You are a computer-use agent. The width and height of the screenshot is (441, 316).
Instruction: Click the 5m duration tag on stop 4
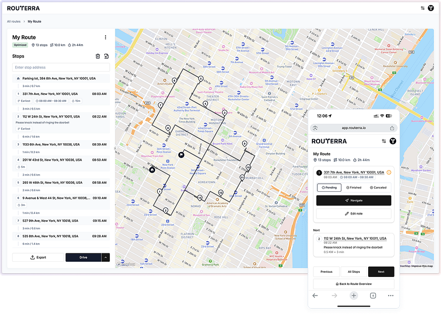pyautogui.click(x=22, y=167)
